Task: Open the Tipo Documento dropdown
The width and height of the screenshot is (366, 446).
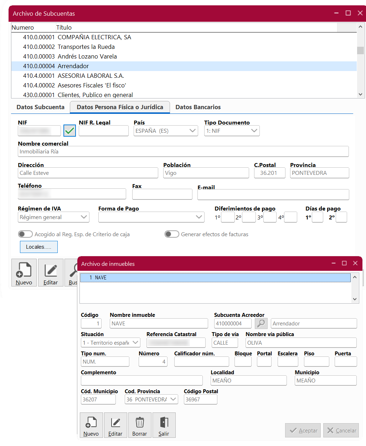Action: pos(254,131)
